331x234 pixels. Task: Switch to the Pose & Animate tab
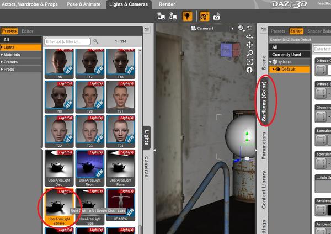point(84,4)
